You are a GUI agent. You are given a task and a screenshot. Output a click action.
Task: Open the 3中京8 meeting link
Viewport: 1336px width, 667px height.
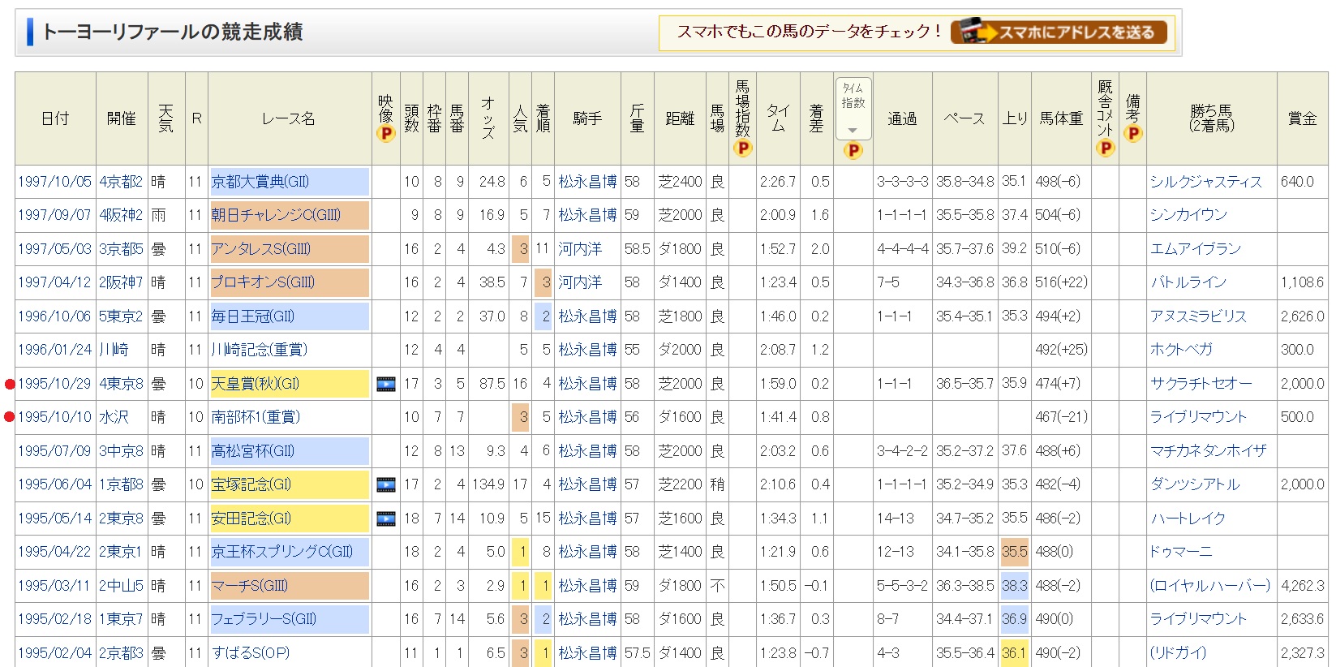pos(122,451)
